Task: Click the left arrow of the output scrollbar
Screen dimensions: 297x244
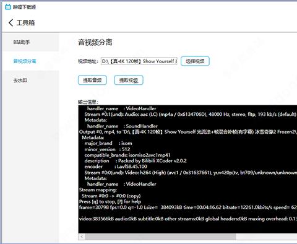Action: (x=82, y=237)
